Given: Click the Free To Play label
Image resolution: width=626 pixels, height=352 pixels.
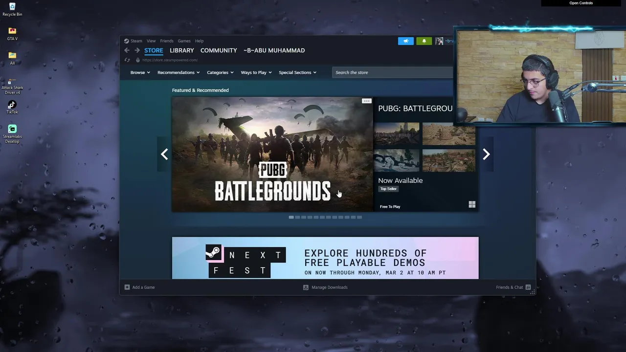Looking at the screenshot, I should (x=390, y=207).
